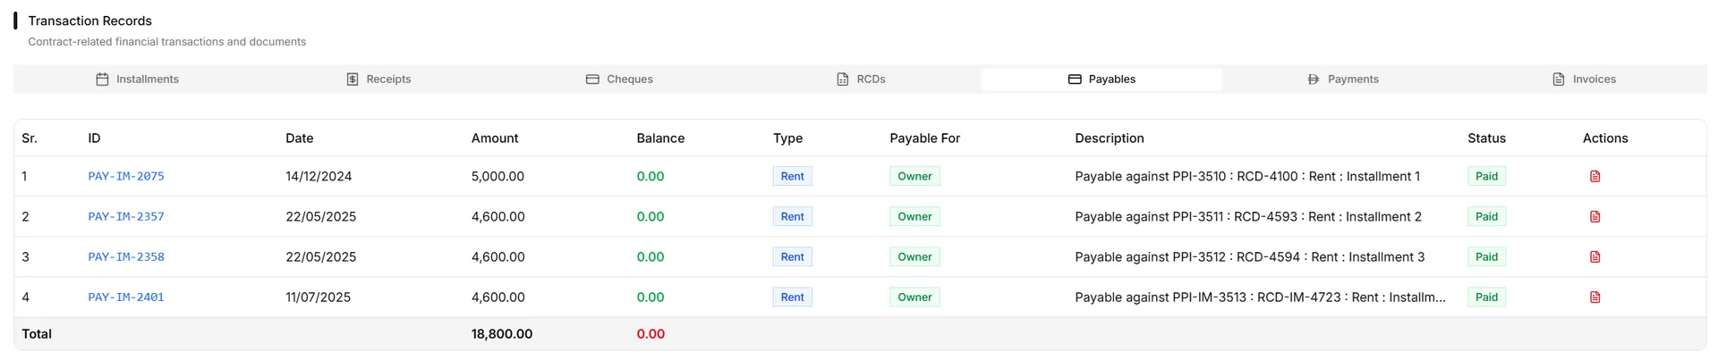This screenshot has width=1718, height=360.
Task: Click the Status column header
Action: (x=1486, y=138)
